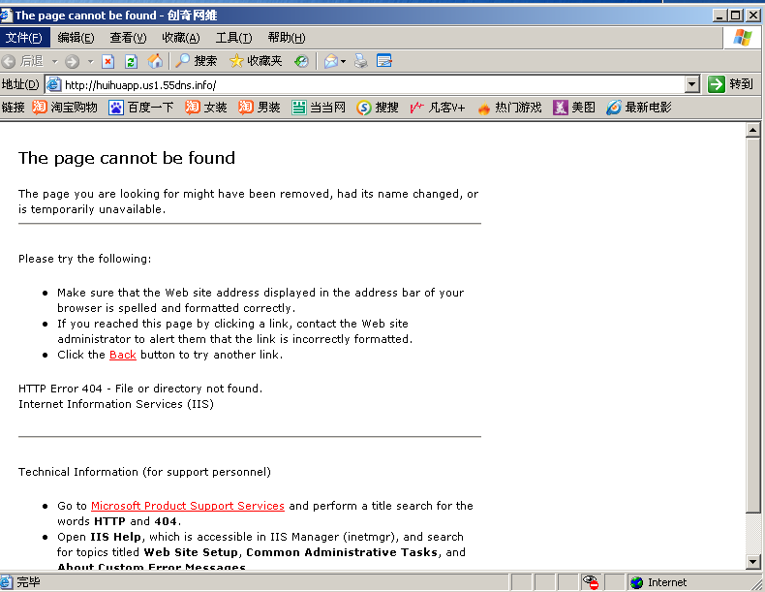
Task: Open the 百度一下 favorites link
Action: tap(141, 108)
